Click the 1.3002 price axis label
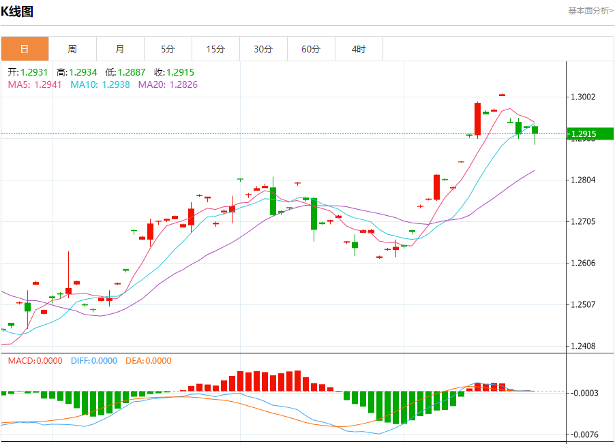 click(x=583, y=97)
